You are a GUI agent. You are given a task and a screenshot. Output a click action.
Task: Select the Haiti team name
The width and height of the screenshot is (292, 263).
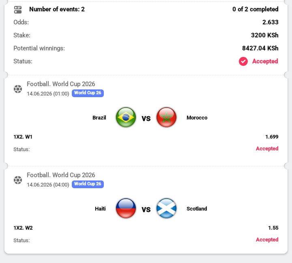(x=100, y=209)
